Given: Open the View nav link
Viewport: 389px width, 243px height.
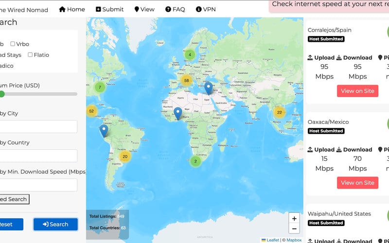Looking at the screenshot, I should point(144,9).
